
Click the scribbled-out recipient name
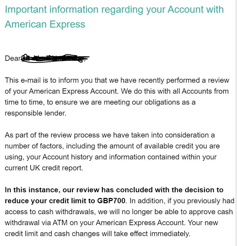[x=55, y=58]
